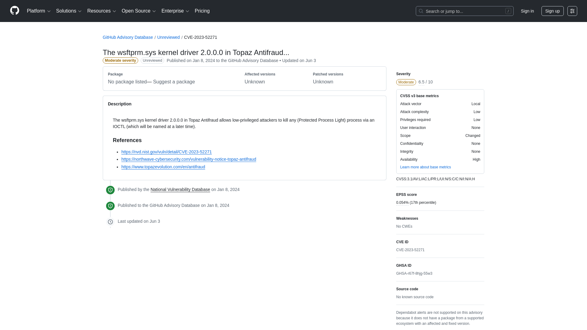This screenshot has width=587, height=330.
Task: Click the clock icon next to last updated
Action: (x=110, y=222)
